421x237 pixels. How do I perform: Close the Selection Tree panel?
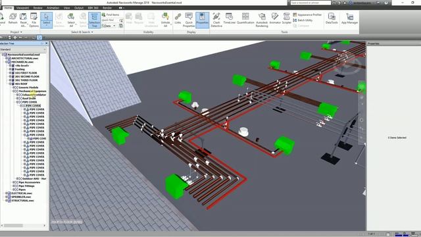pyautogui.click(x=47, y=43)
